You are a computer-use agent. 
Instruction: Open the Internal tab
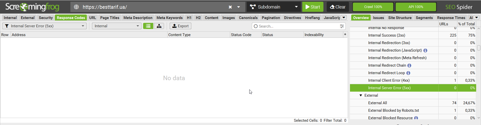click(10, 18)
